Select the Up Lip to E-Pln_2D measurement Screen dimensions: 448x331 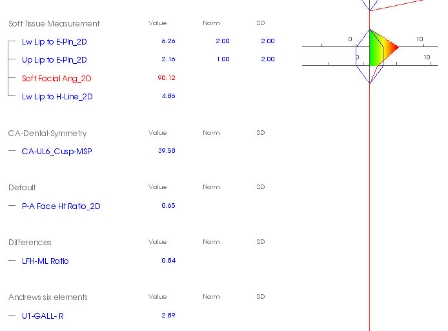[x=54, y=60]
